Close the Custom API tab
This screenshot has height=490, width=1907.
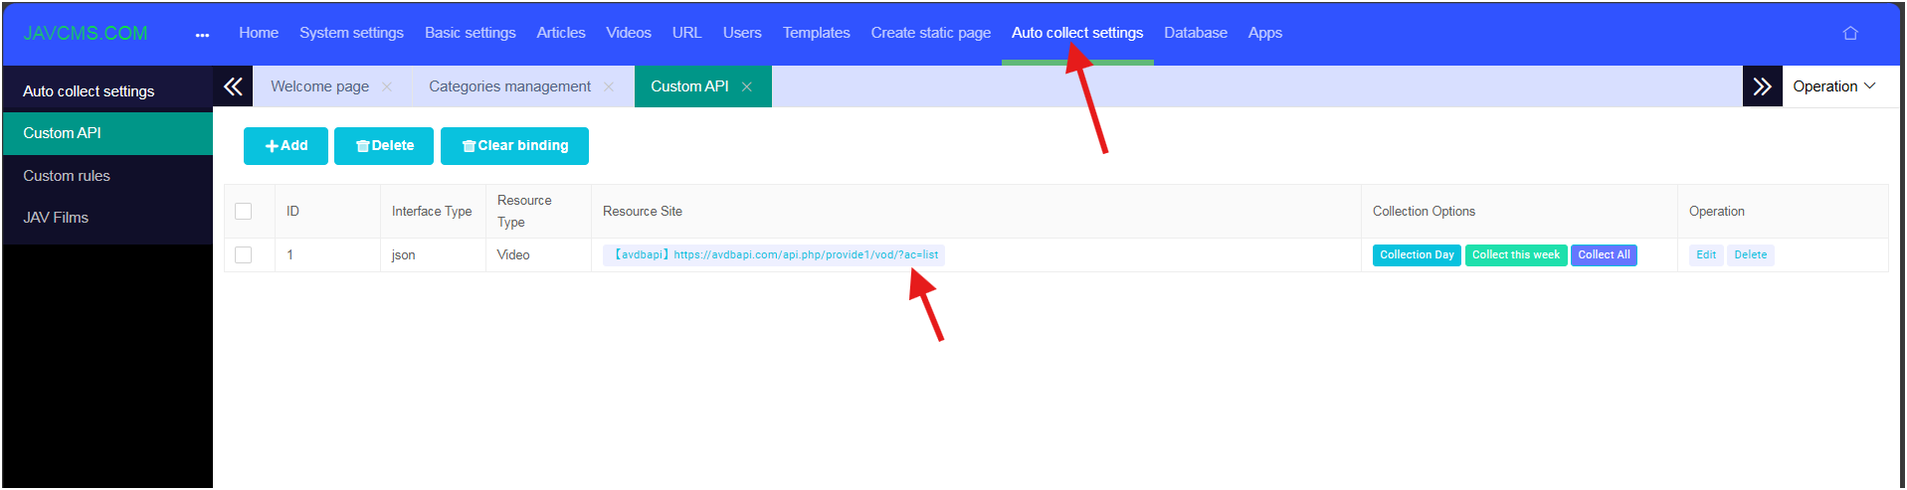tap(746, 87)
